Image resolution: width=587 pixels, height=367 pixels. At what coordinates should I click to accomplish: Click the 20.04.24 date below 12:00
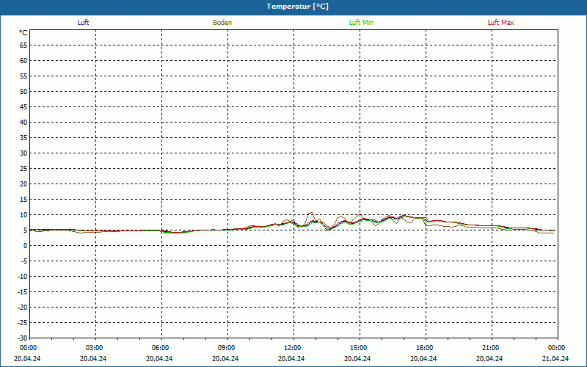pyautogui.click(x=291, y=358)
